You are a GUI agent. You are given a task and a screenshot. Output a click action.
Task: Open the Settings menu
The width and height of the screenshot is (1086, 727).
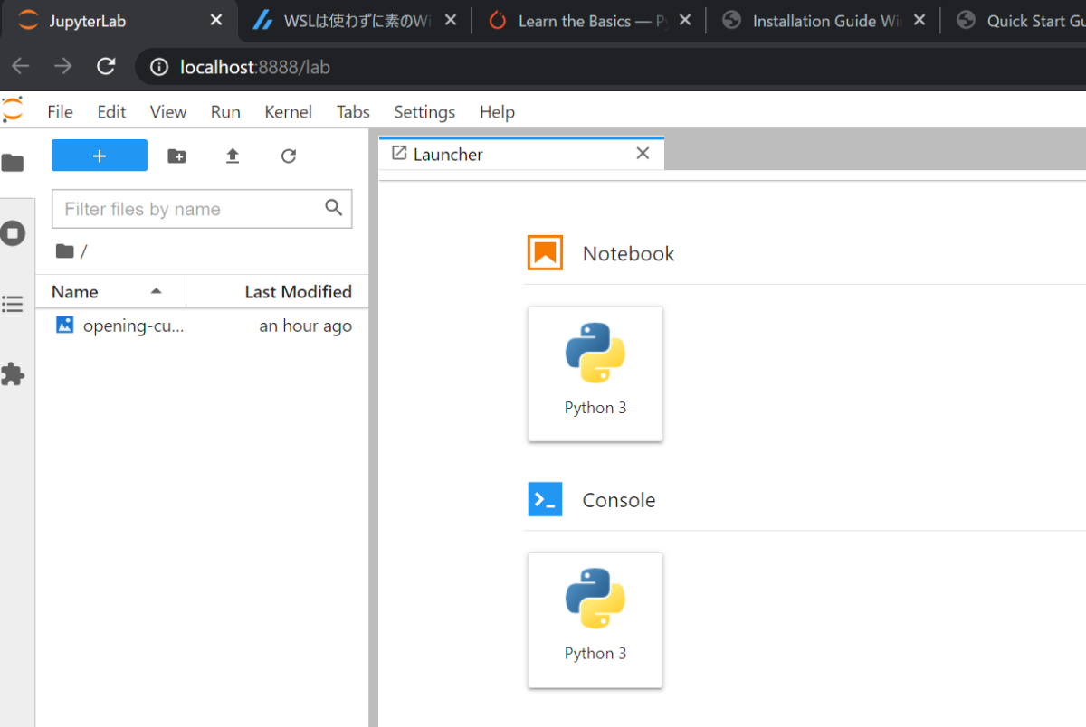click(424, 112)
